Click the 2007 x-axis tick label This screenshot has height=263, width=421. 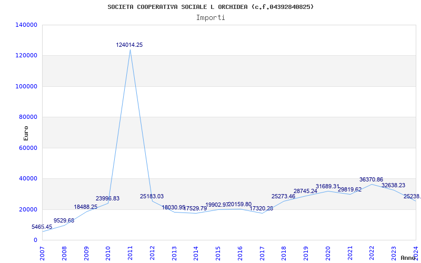coord(43,254)
